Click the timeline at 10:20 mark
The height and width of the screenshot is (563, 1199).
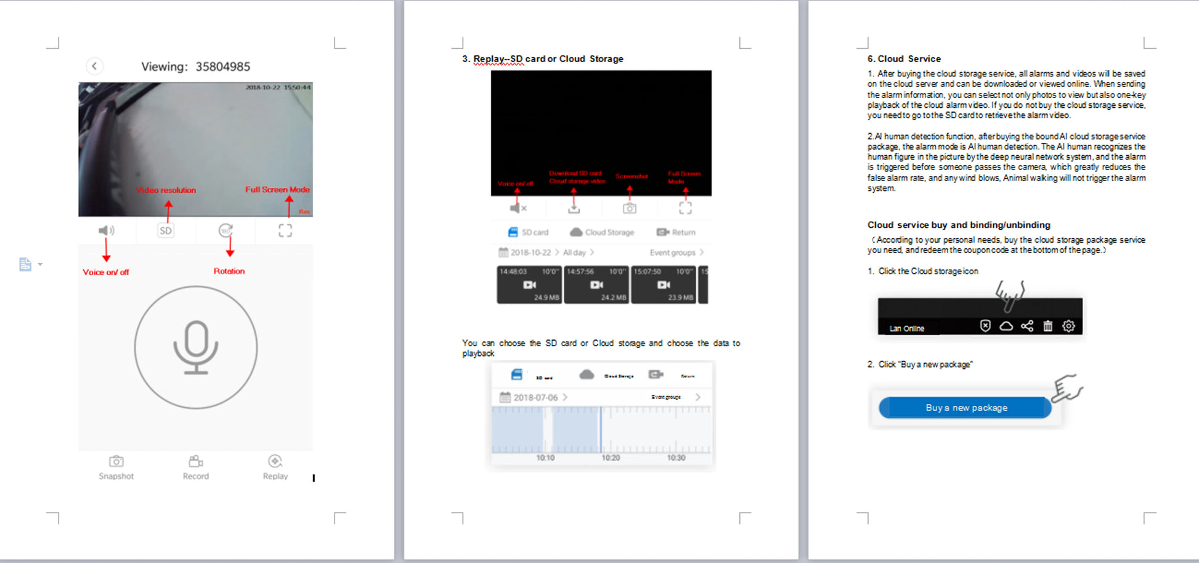(610, 431)
